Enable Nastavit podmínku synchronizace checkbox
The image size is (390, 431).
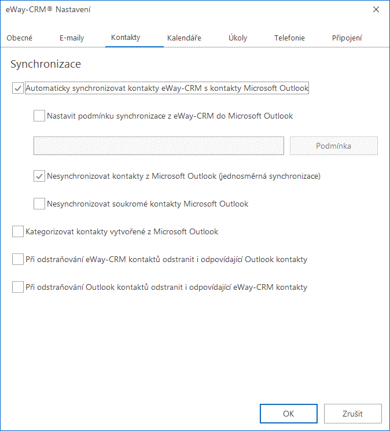pos(39,116)
